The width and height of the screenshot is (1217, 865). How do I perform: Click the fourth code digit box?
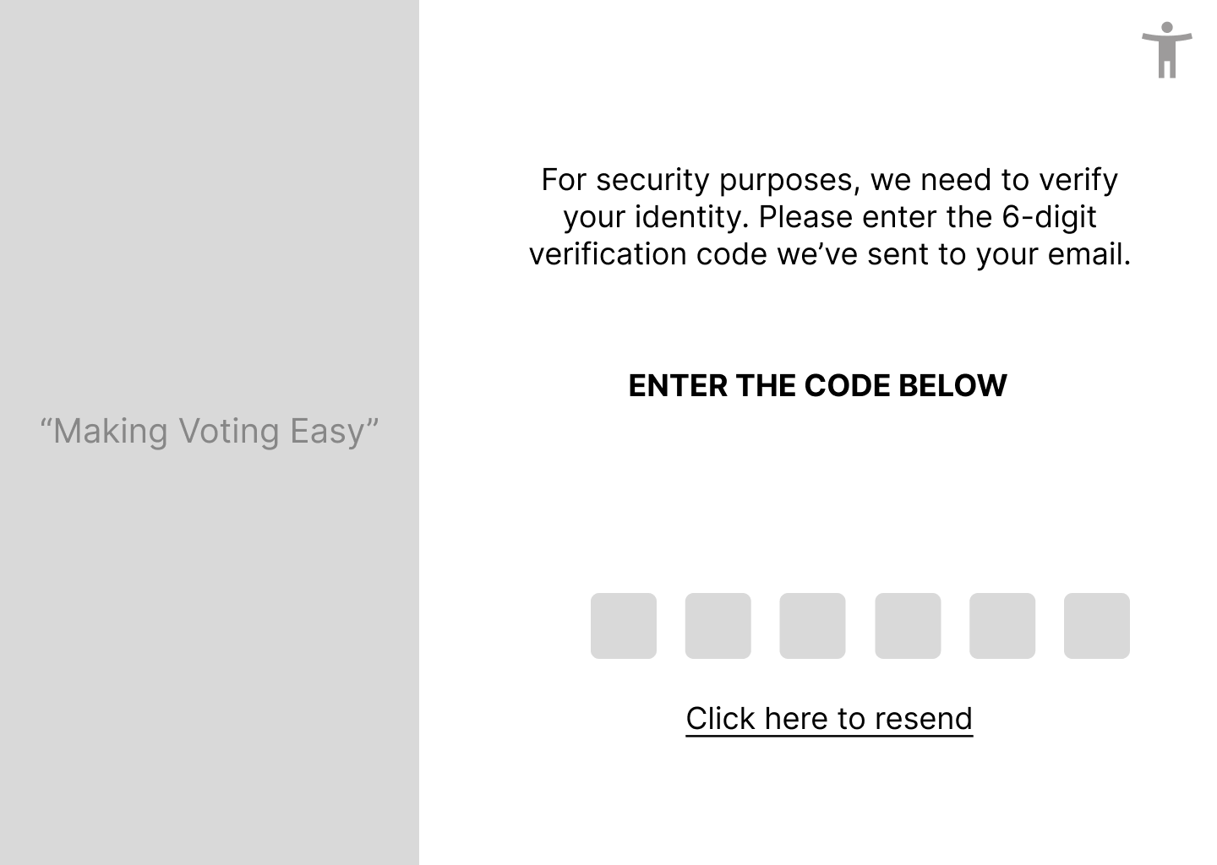[x=908, y=626]
